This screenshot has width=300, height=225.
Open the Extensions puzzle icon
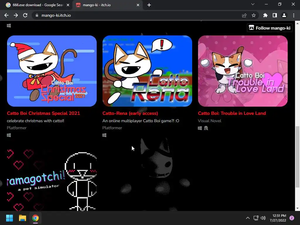pos(265,15)
